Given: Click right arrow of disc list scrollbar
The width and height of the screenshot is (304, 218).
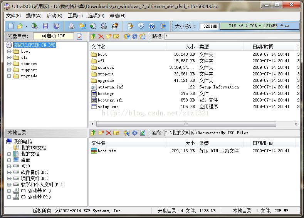Looking at the screenshot, I should pos(296,124).
